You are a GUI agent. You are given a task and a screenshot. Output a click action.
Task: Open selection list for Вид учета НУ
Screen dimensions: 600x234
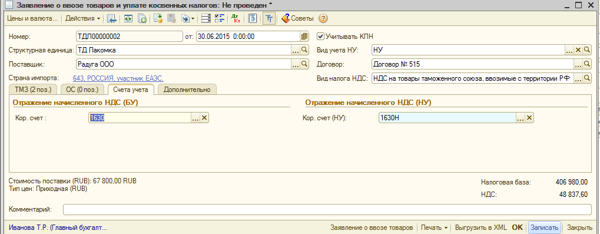point(569,50)
